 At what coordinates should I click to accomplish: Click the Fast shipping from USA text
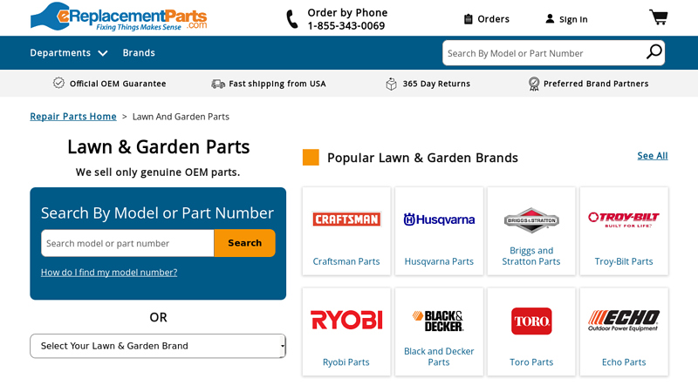click(277, 84)
